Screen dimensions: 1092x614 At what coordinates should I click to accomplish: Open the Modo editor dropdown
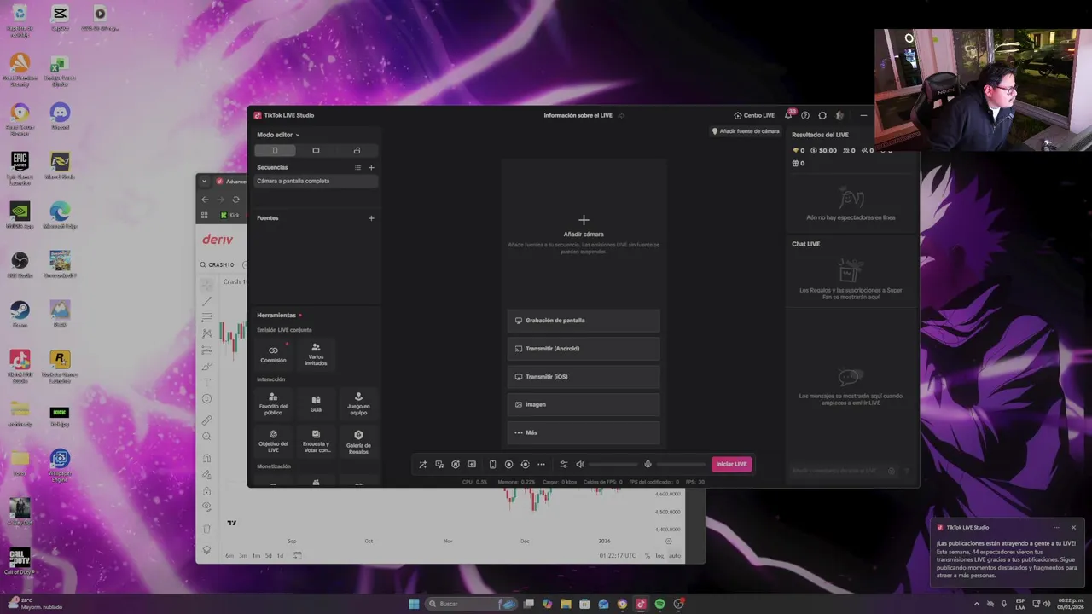click(x=278, y=135)
